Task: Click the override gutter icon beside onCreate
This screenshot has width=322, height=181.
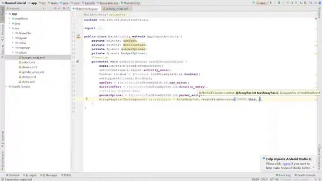Action: [x=78, y=61]
